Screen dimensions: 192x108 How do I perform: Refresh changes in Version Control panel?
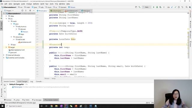coord(5,85)
